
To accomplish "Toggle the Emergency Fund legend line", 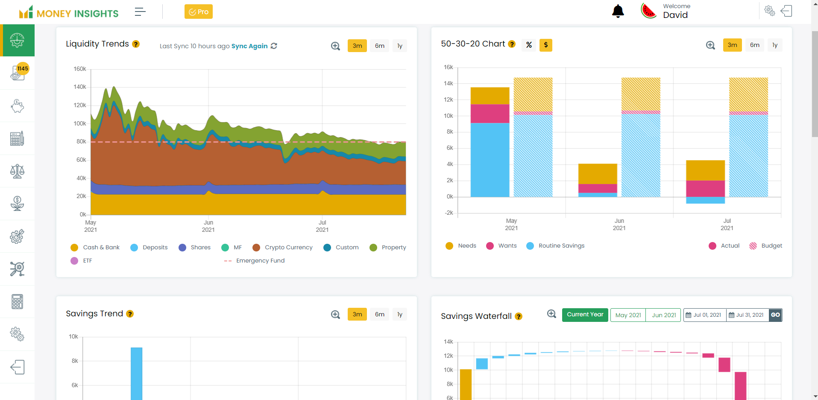I will [x=255, y=261].
